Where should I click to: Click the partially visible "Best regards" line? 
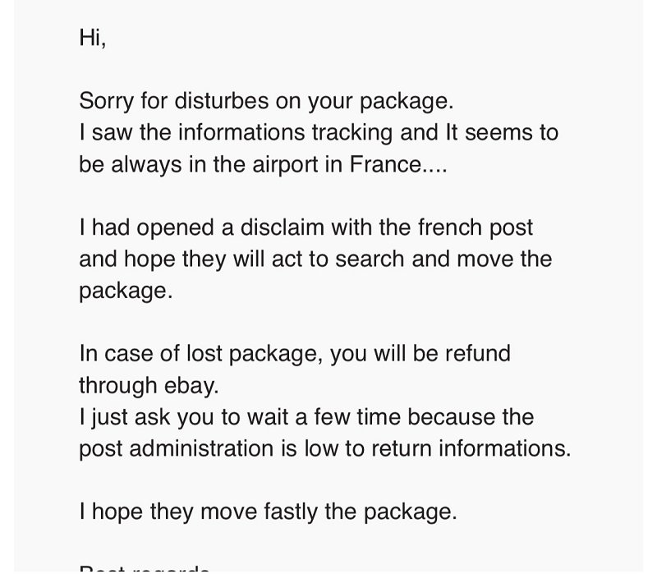pos(145,569)
